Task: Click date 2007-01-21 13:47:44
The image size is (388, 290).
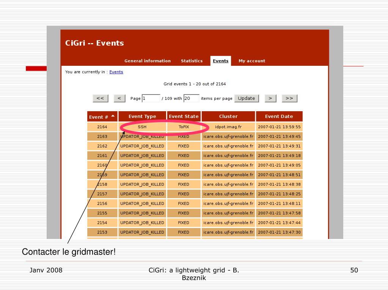Action: [x=279, y=223]
